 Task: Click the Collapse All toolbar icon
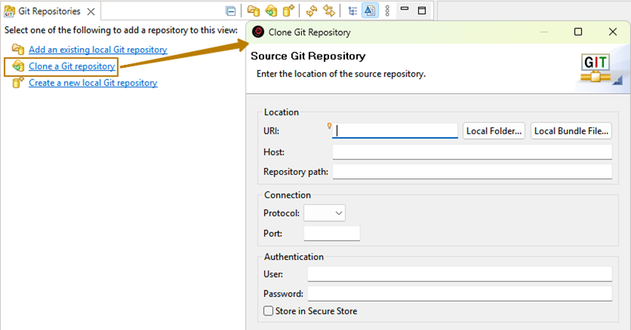(x=231, y=11)
